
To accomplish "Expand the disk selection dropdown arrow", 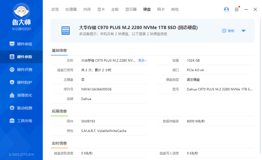I will (x=243, y=31).
